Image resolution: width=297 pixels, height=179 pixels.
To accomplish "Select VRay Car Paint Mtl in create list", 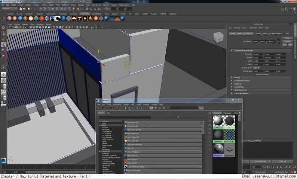I will point(163,130).
